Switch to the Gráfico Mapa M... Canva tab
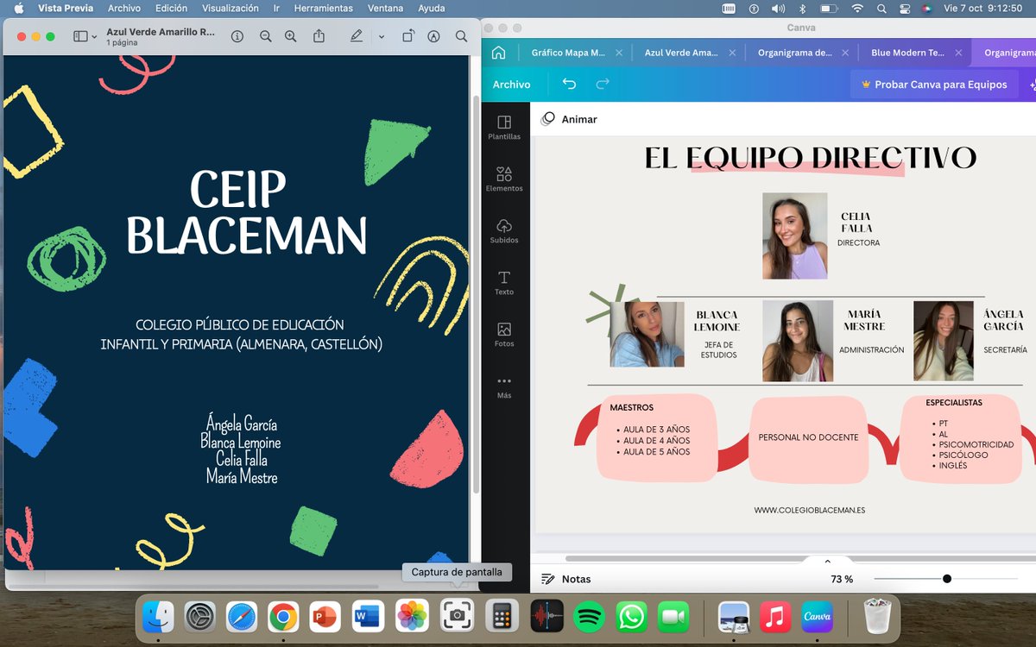 (568, 53)
